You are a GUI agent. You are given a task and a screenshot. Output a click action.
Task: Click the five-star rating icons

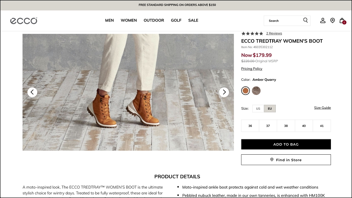[252, 33]
